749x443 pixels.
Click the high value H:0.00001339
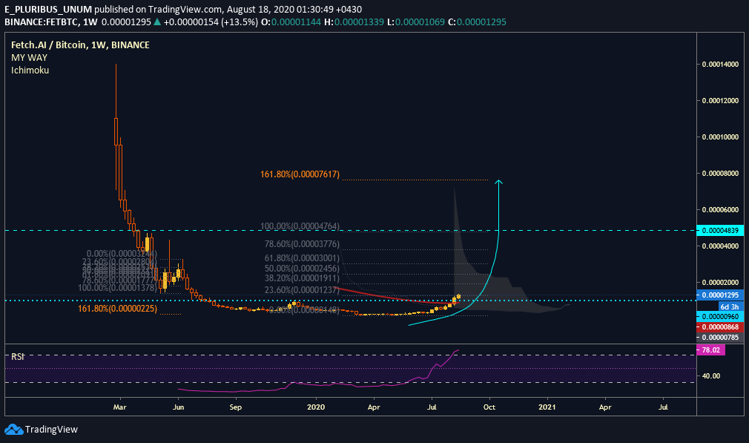(354, 22)
